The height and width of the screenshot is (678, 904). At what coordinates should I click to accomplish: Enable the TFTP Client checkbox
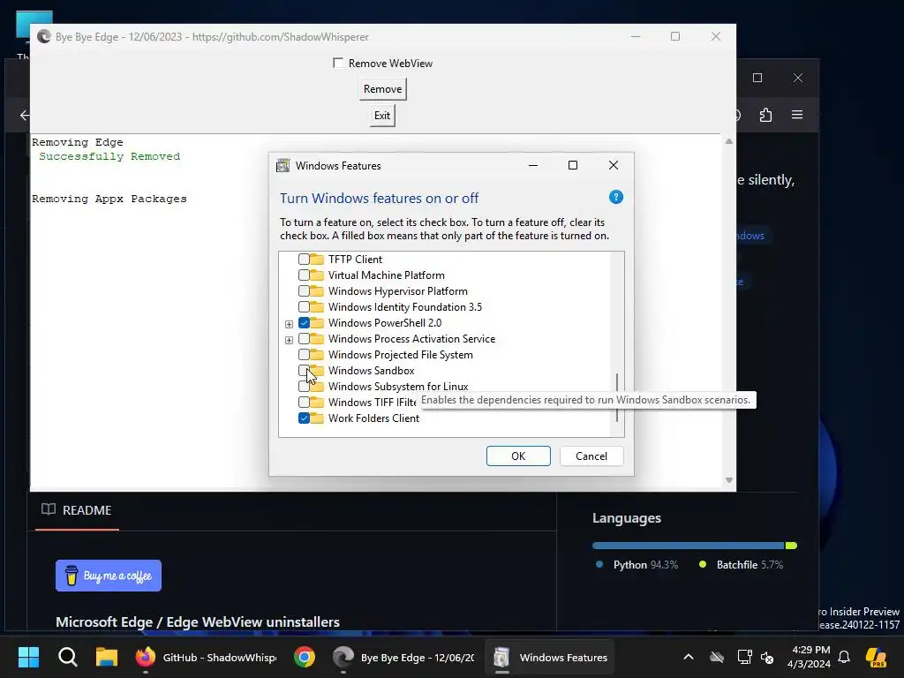[x=304, y=260]
